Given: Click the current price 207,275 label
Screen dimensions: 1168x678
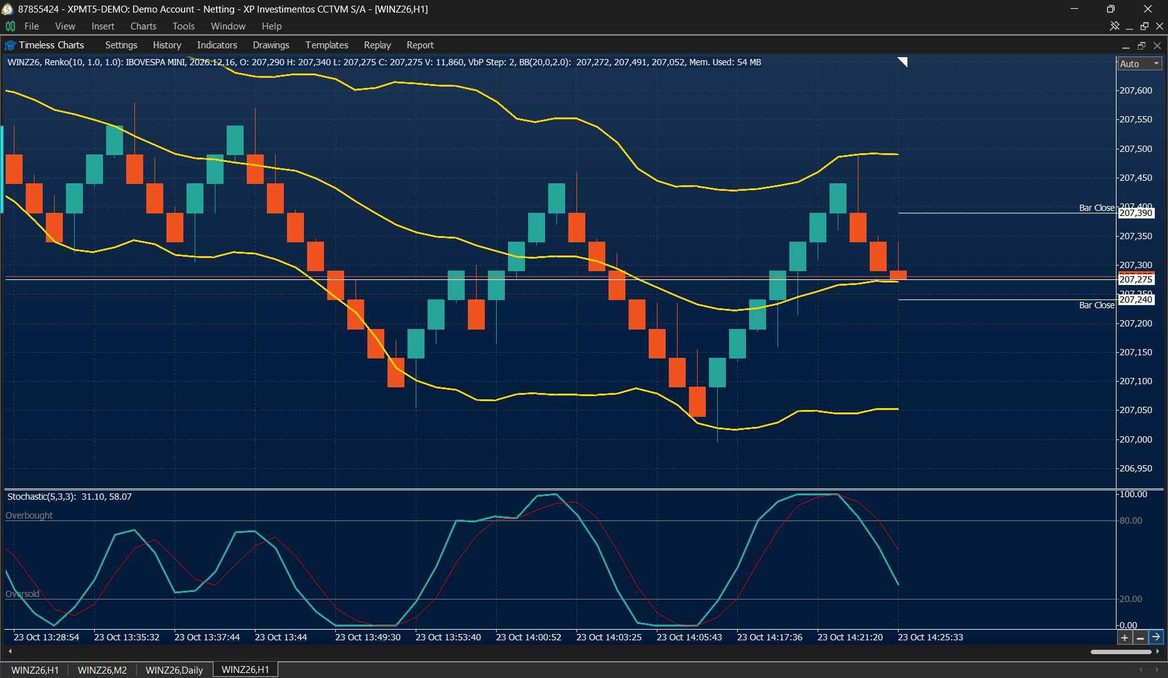Looking at the screenshot, I should (x=1137, y=279).
